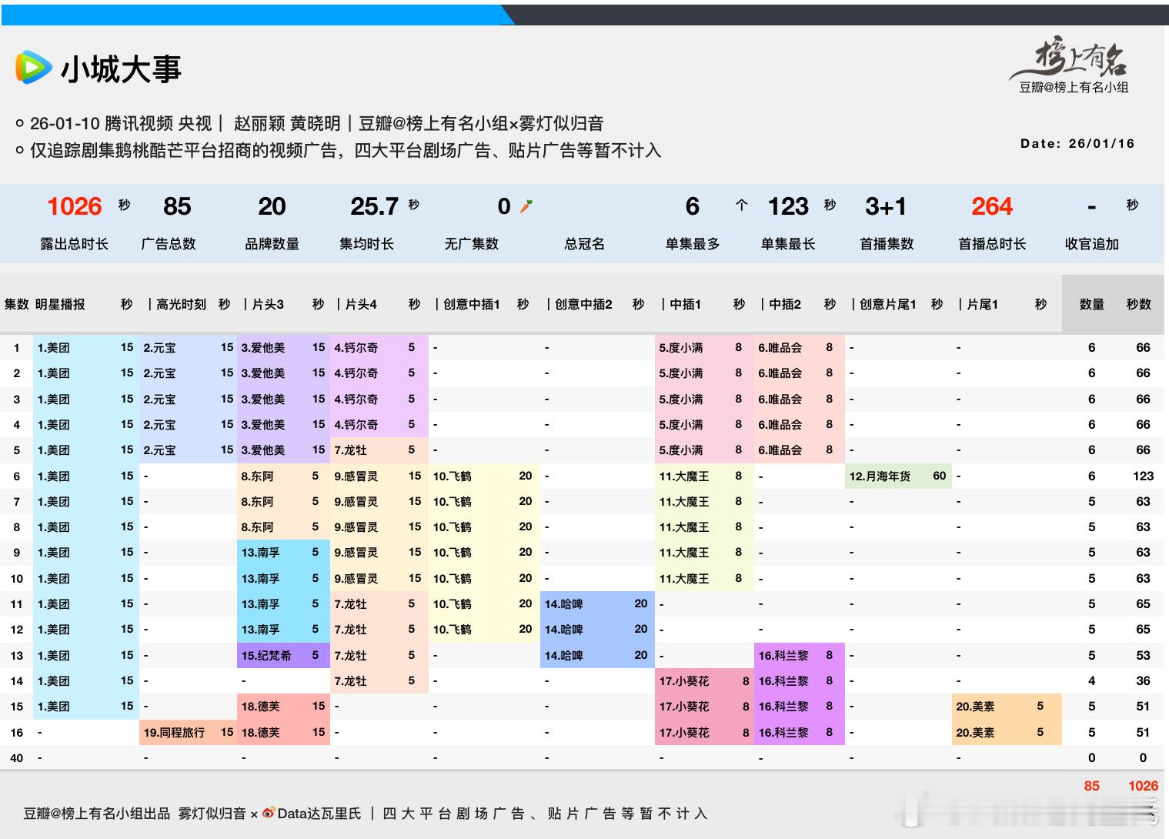Click the small red 1026 grand total under 秒数
Viewport: 1169px width, 839px height.
click(1143, 786)
